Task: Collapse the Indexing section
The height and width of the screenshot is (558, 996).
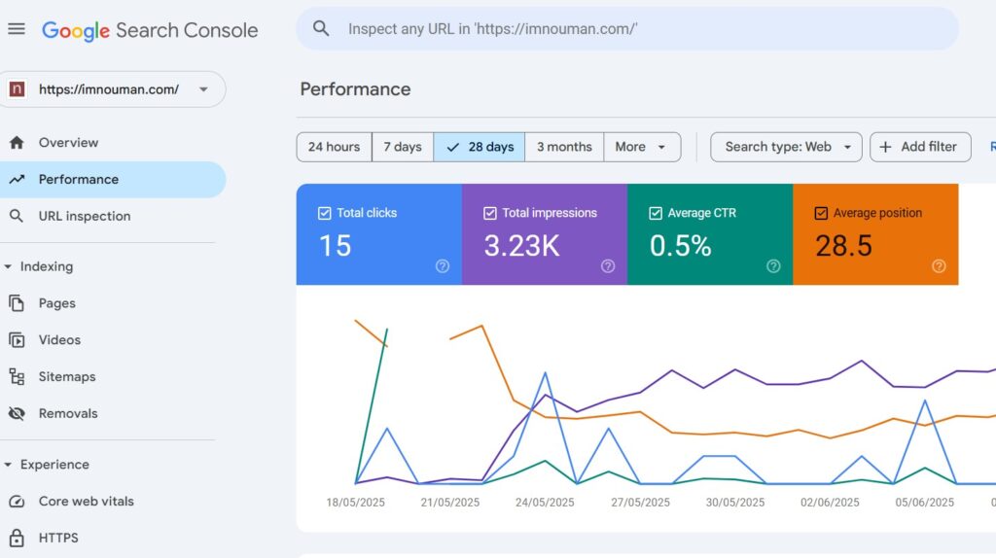Action: 8,266
